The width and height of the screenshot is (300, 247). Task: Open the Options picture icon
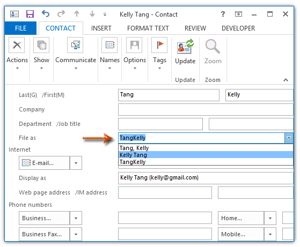[134, 45]
